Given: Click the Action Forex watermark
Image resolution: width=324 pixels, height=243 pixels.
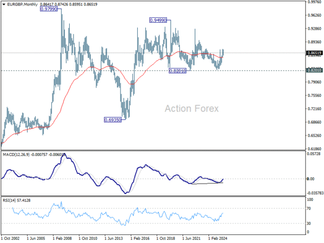Looking at the screenshot, I should pyautogui.click(x=192, y=109).
